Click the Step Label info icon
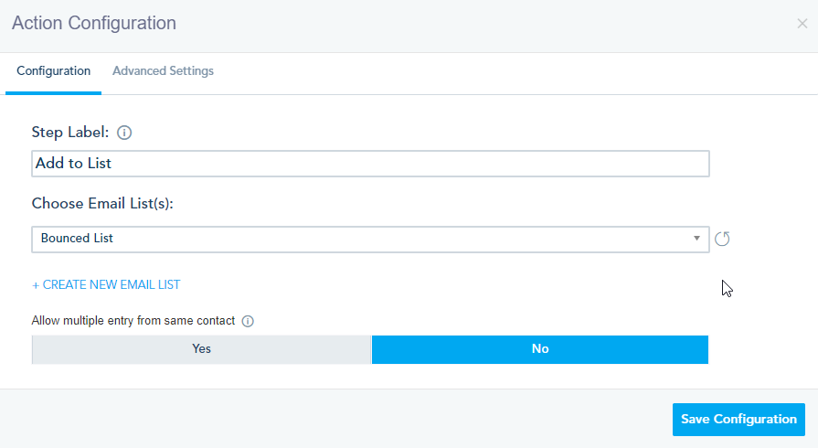Viewport: 818px width, 448px height. pos(125,133)
